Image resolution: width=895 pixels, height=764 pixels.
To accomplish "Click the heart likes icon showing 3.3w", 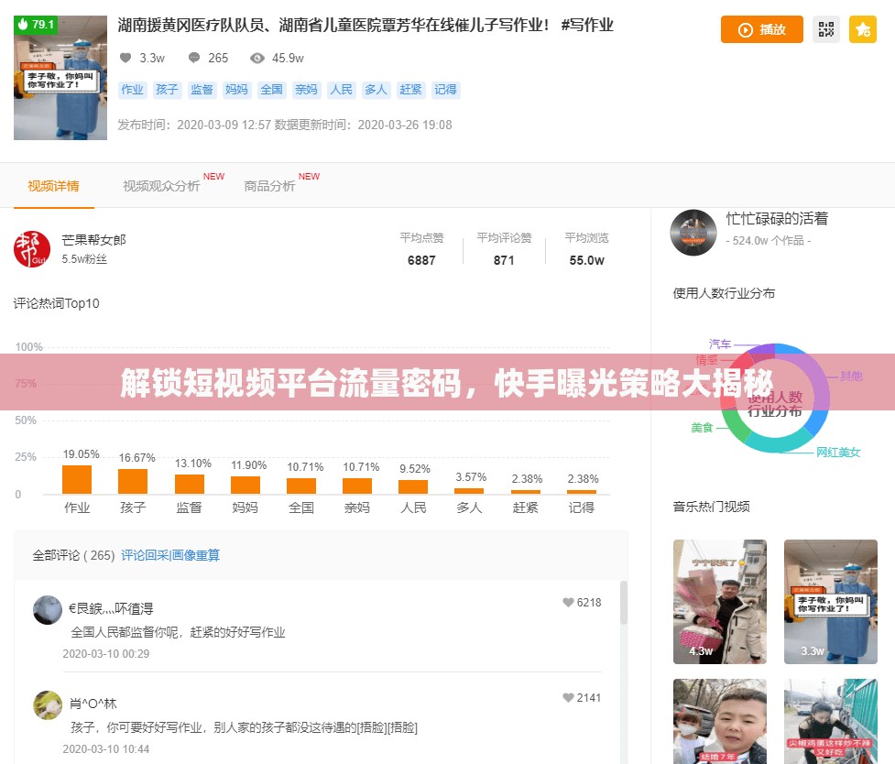I will (126, 58).
